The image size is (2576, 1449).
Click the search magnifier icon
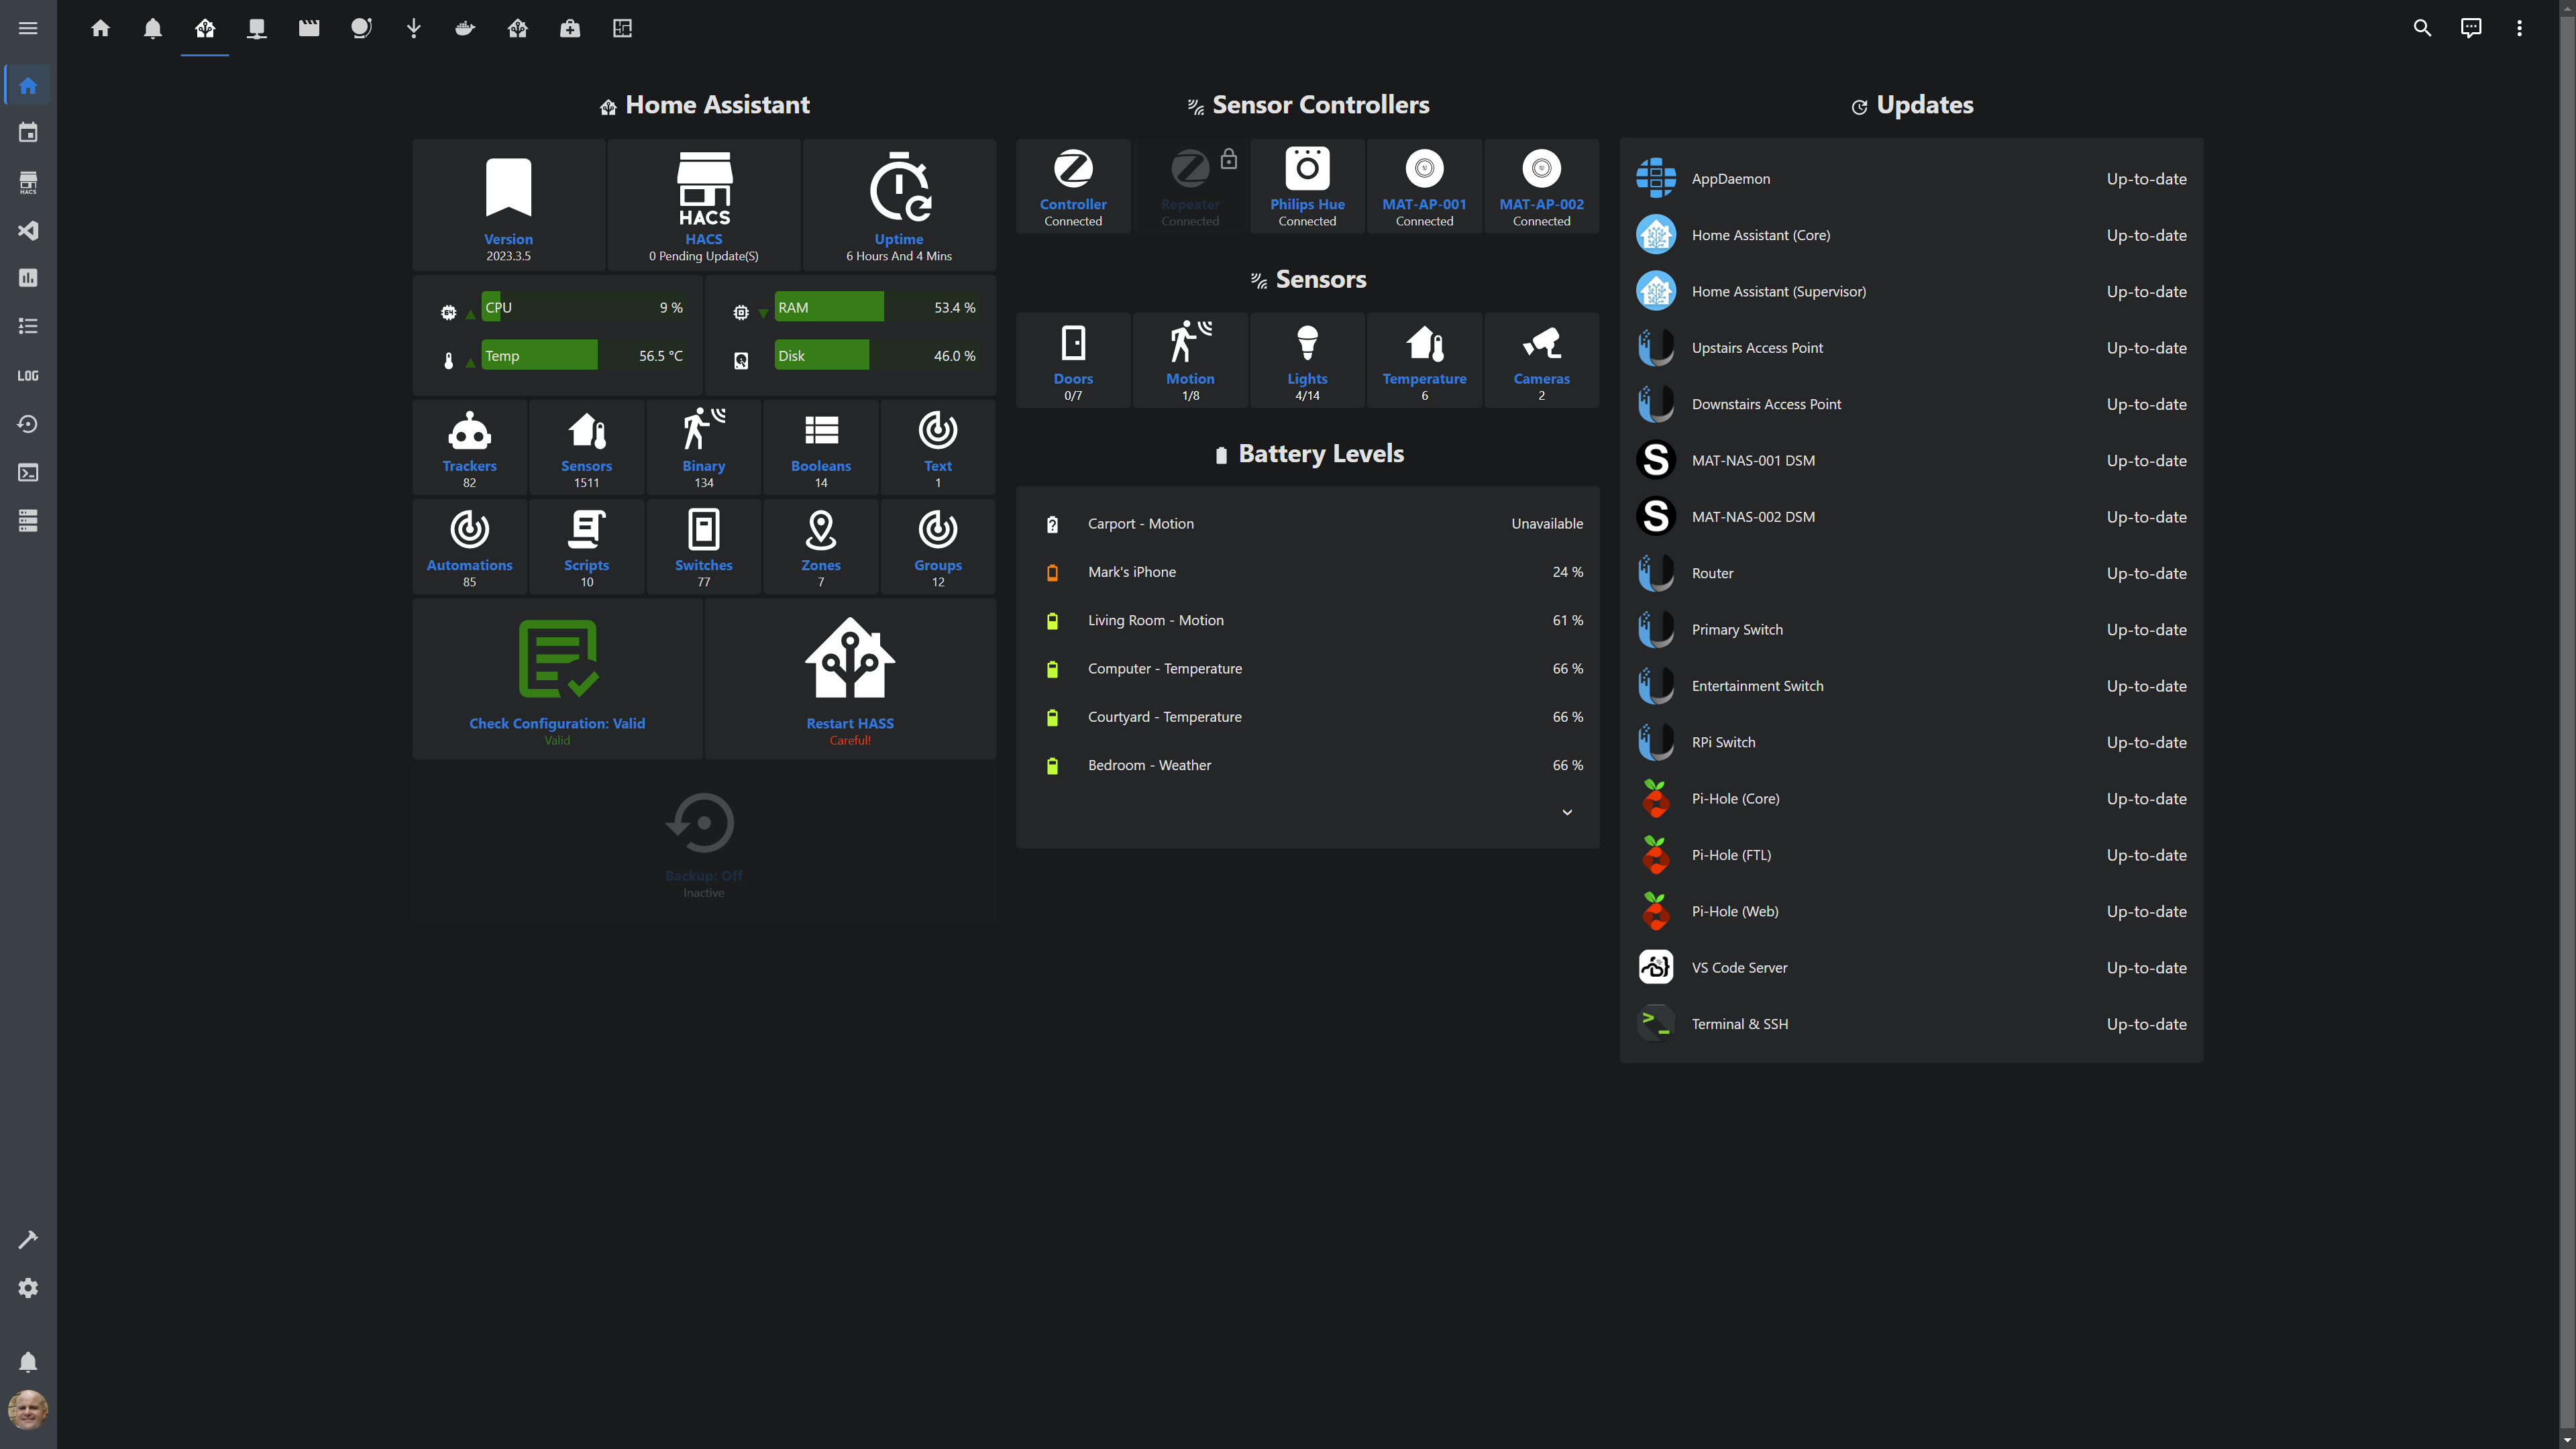pos(2422,28)
